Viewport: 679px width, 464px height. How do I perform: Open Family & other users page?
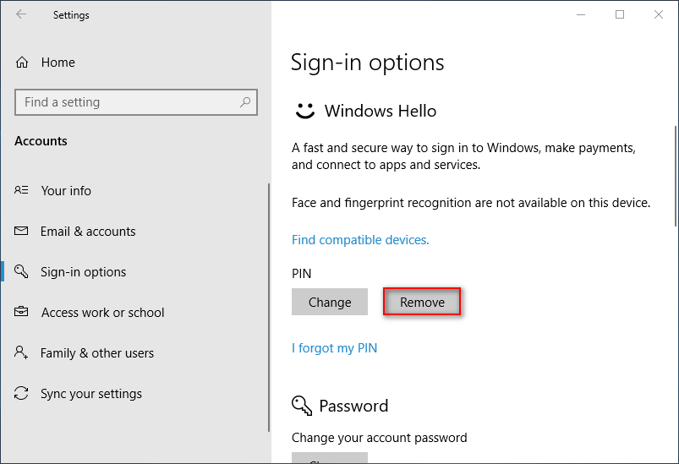(97, 353)
